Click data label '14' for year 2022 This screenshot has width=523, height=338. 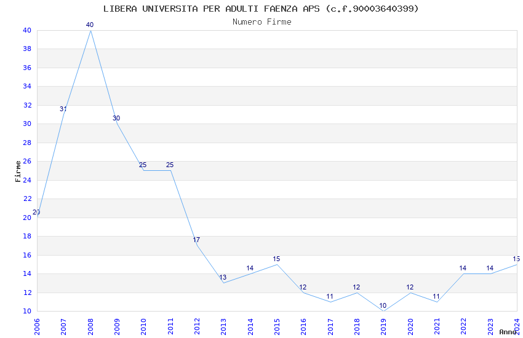(463, 268)
